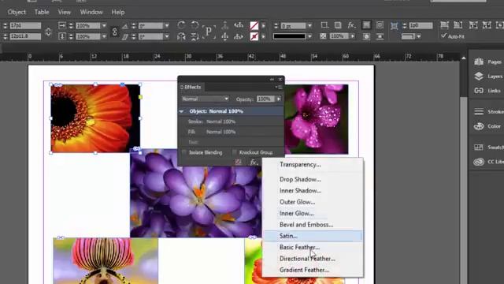Click the flip/rotate P indicator
This screenshot has height=284, width=504.
(209, 32)
